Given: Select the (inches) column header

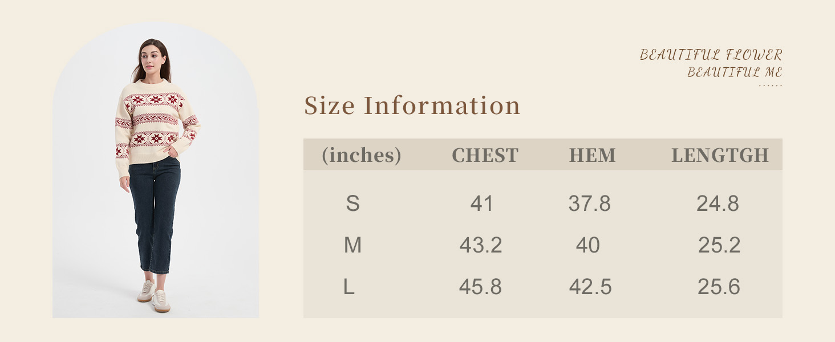Looking at the screenshot, I should (x=362, y=155).
